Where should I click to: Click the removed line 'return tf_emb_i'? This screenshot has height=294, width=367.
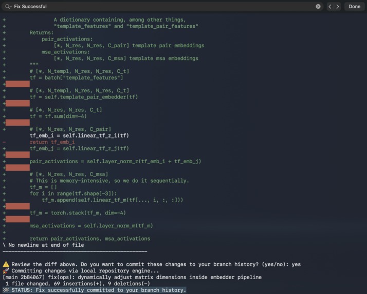pyautogui.click(x=52, y=142)
